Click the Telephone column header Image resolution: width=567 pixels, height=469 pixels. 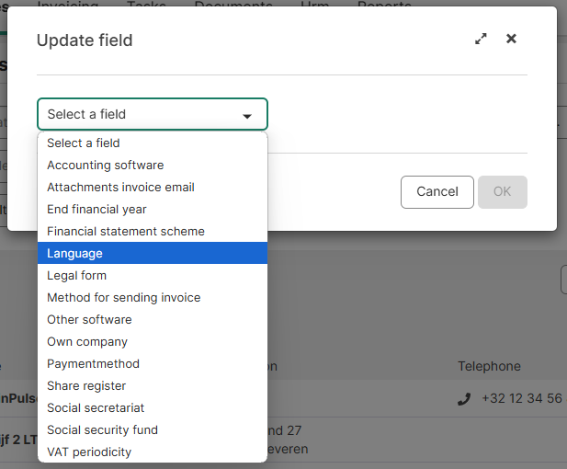(489, 366)
